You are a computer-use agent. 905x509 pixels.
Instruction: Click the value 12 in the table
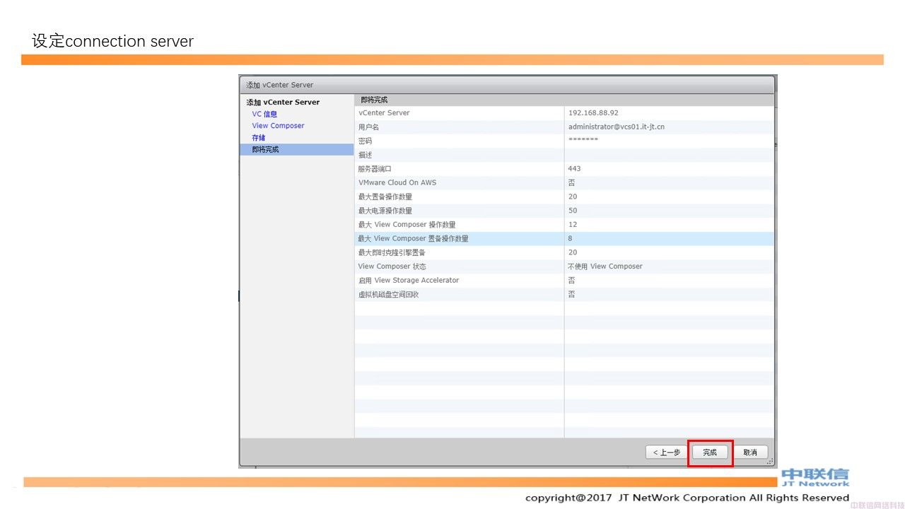573,225
